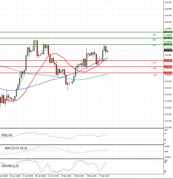
Task: Click the 114.415 price axis value
Action: (168, 81)
